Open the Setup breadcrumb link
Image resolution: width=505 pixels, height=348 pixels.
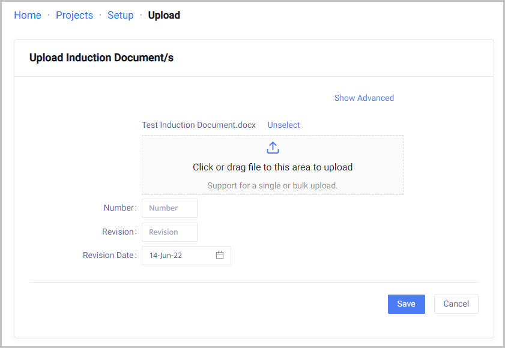point(120,15)
